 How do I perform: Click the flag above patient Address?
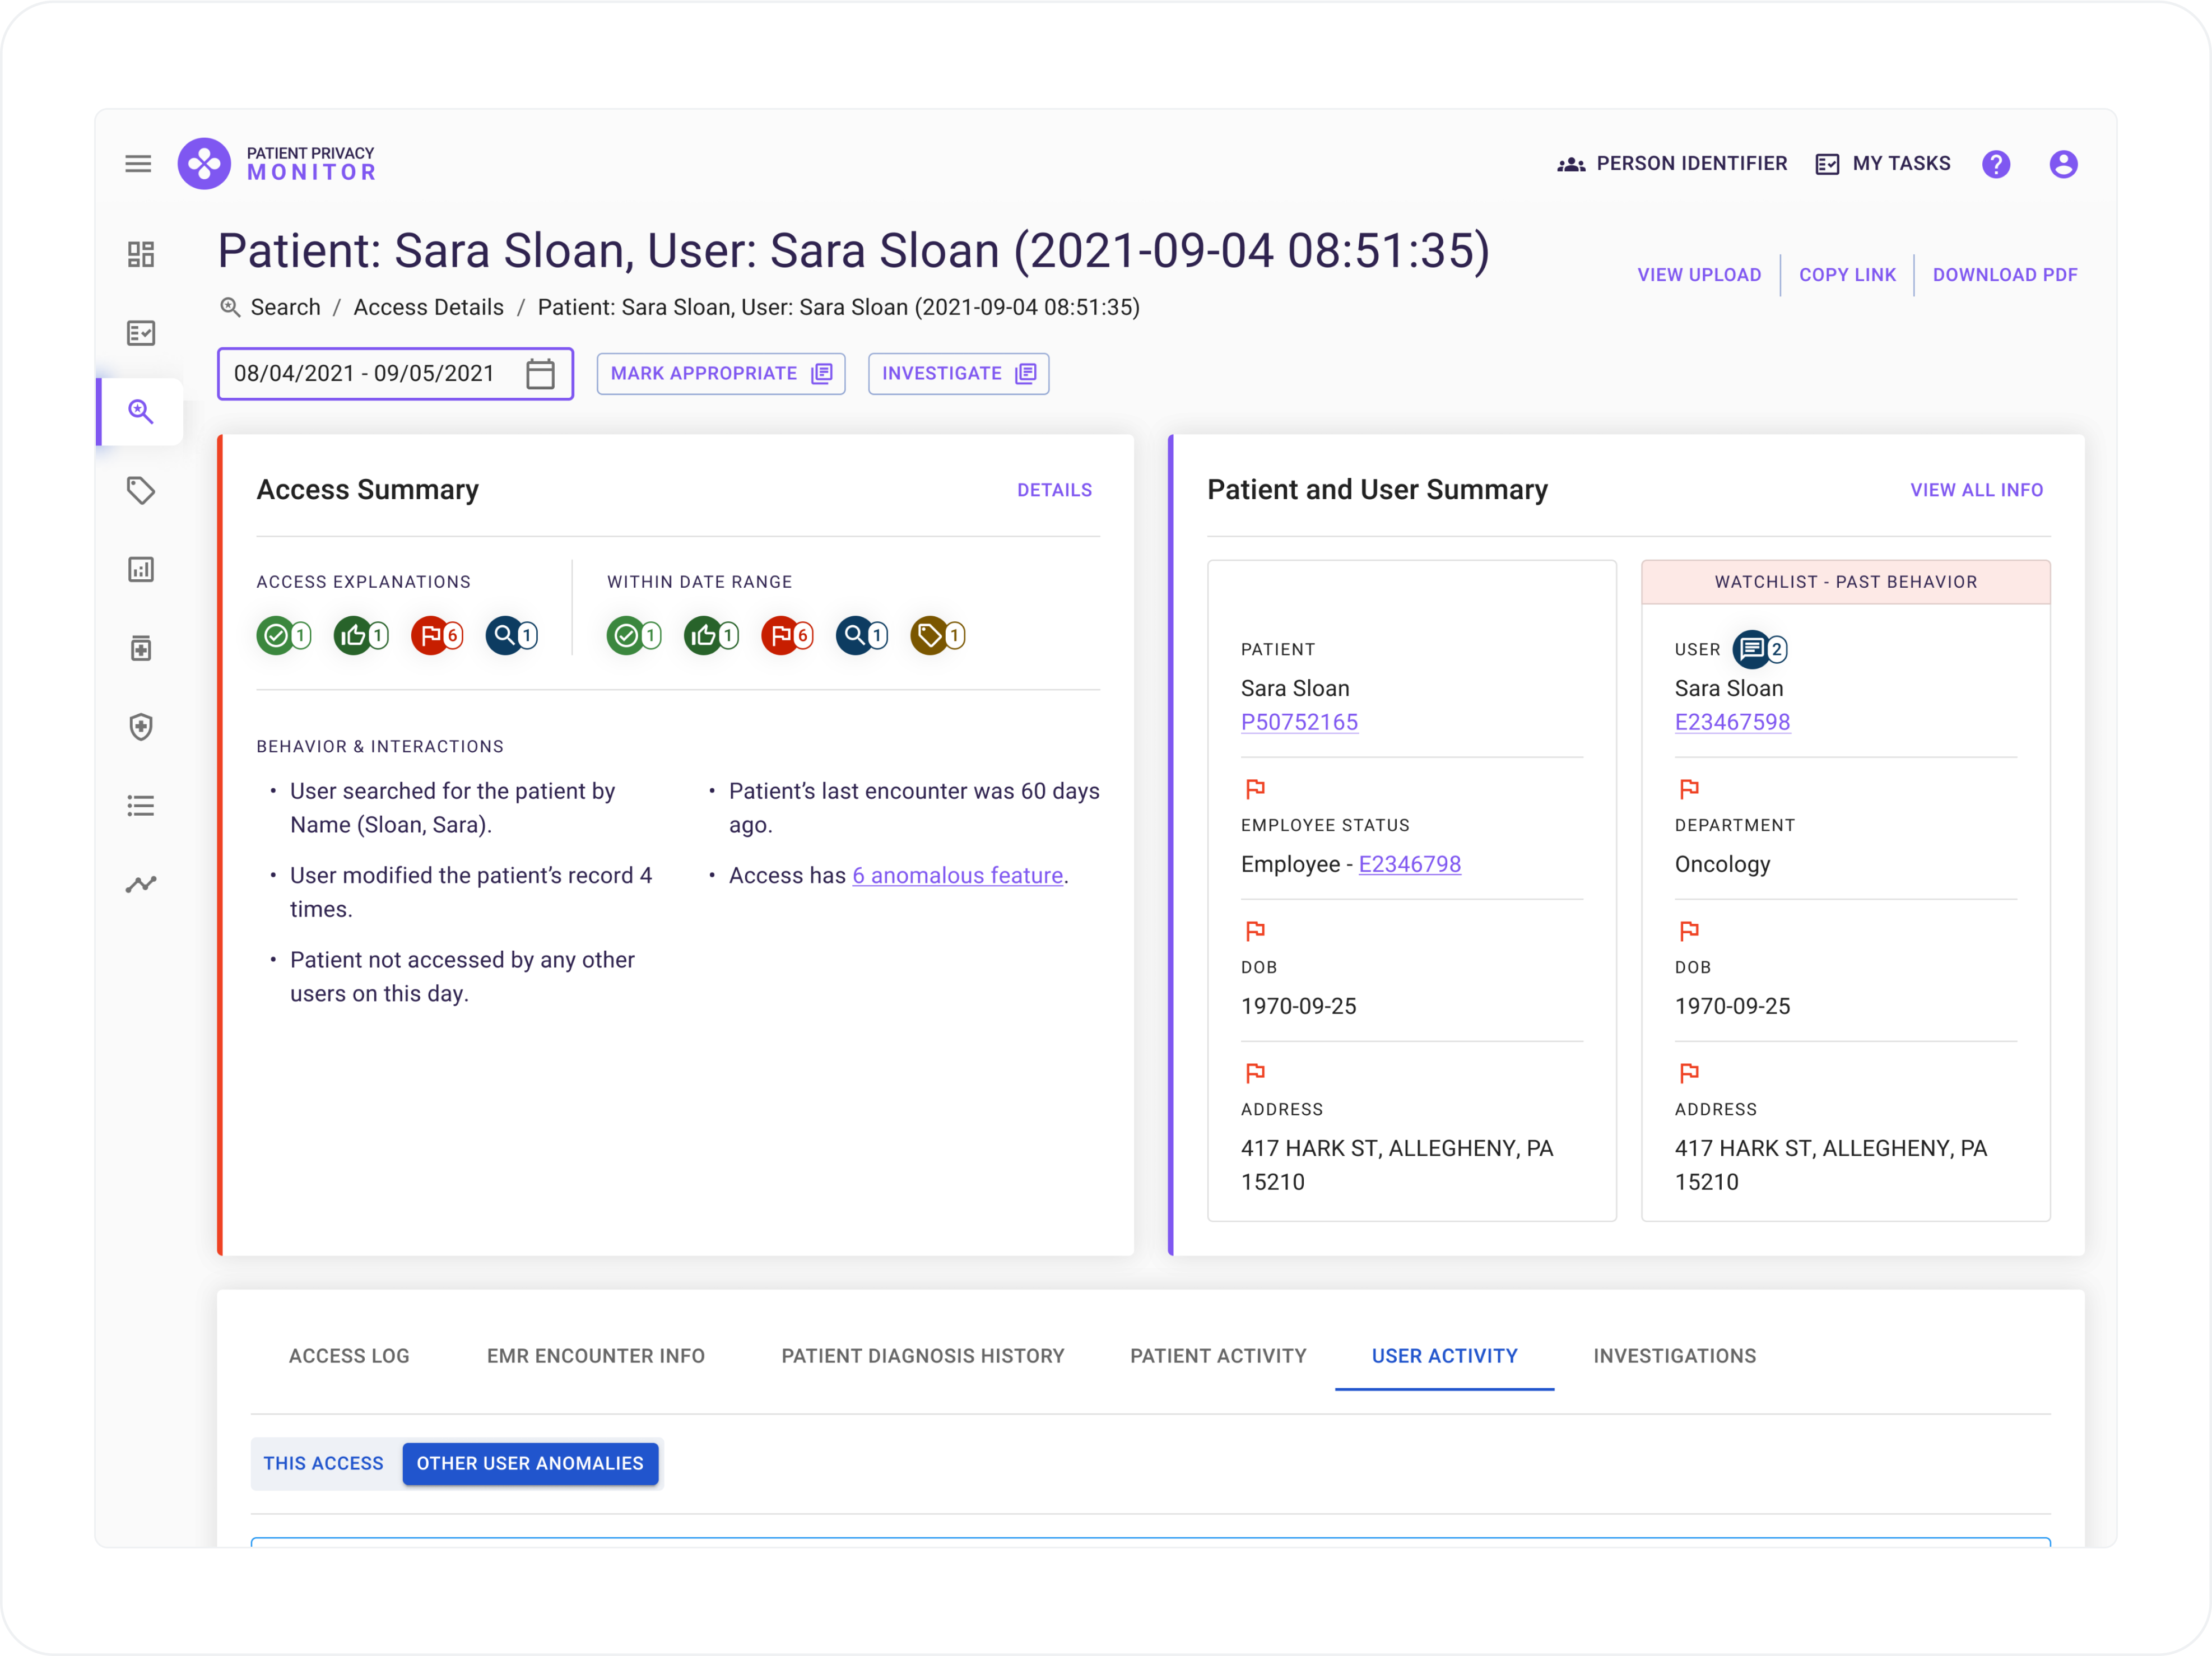[x=1255, y=1073]
